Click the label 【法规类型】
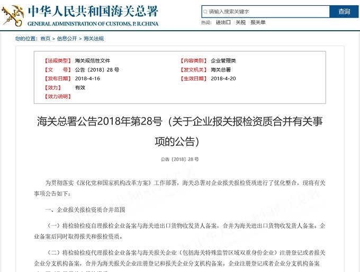Screen dimensions: 360x272 [58, 60]
